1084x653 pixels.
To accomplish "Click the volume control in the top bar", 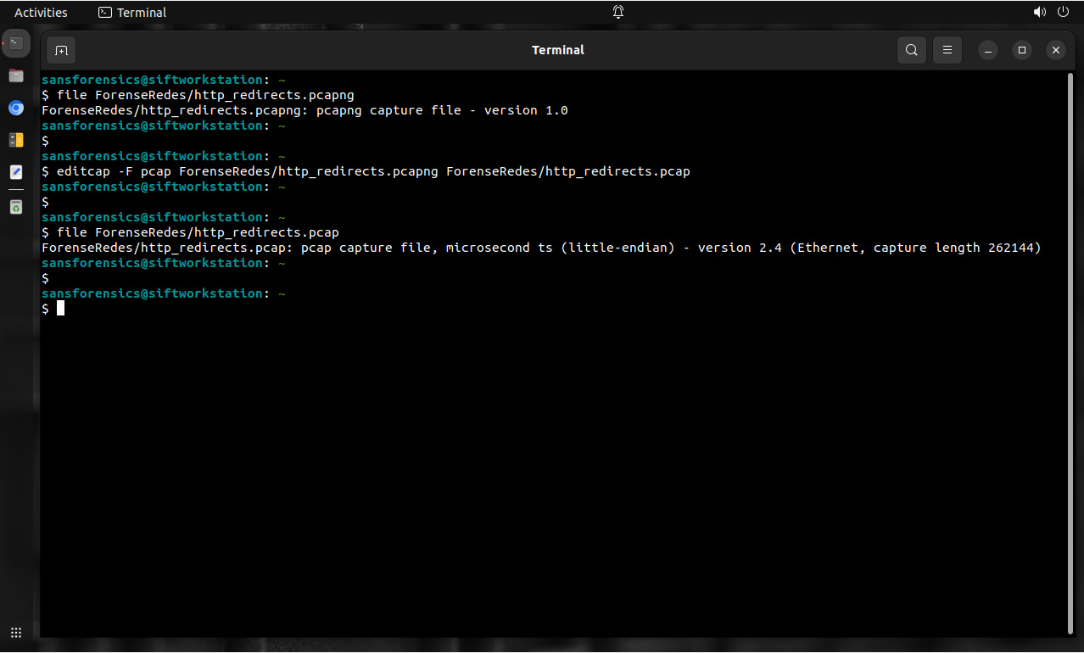I will 1040,12.
